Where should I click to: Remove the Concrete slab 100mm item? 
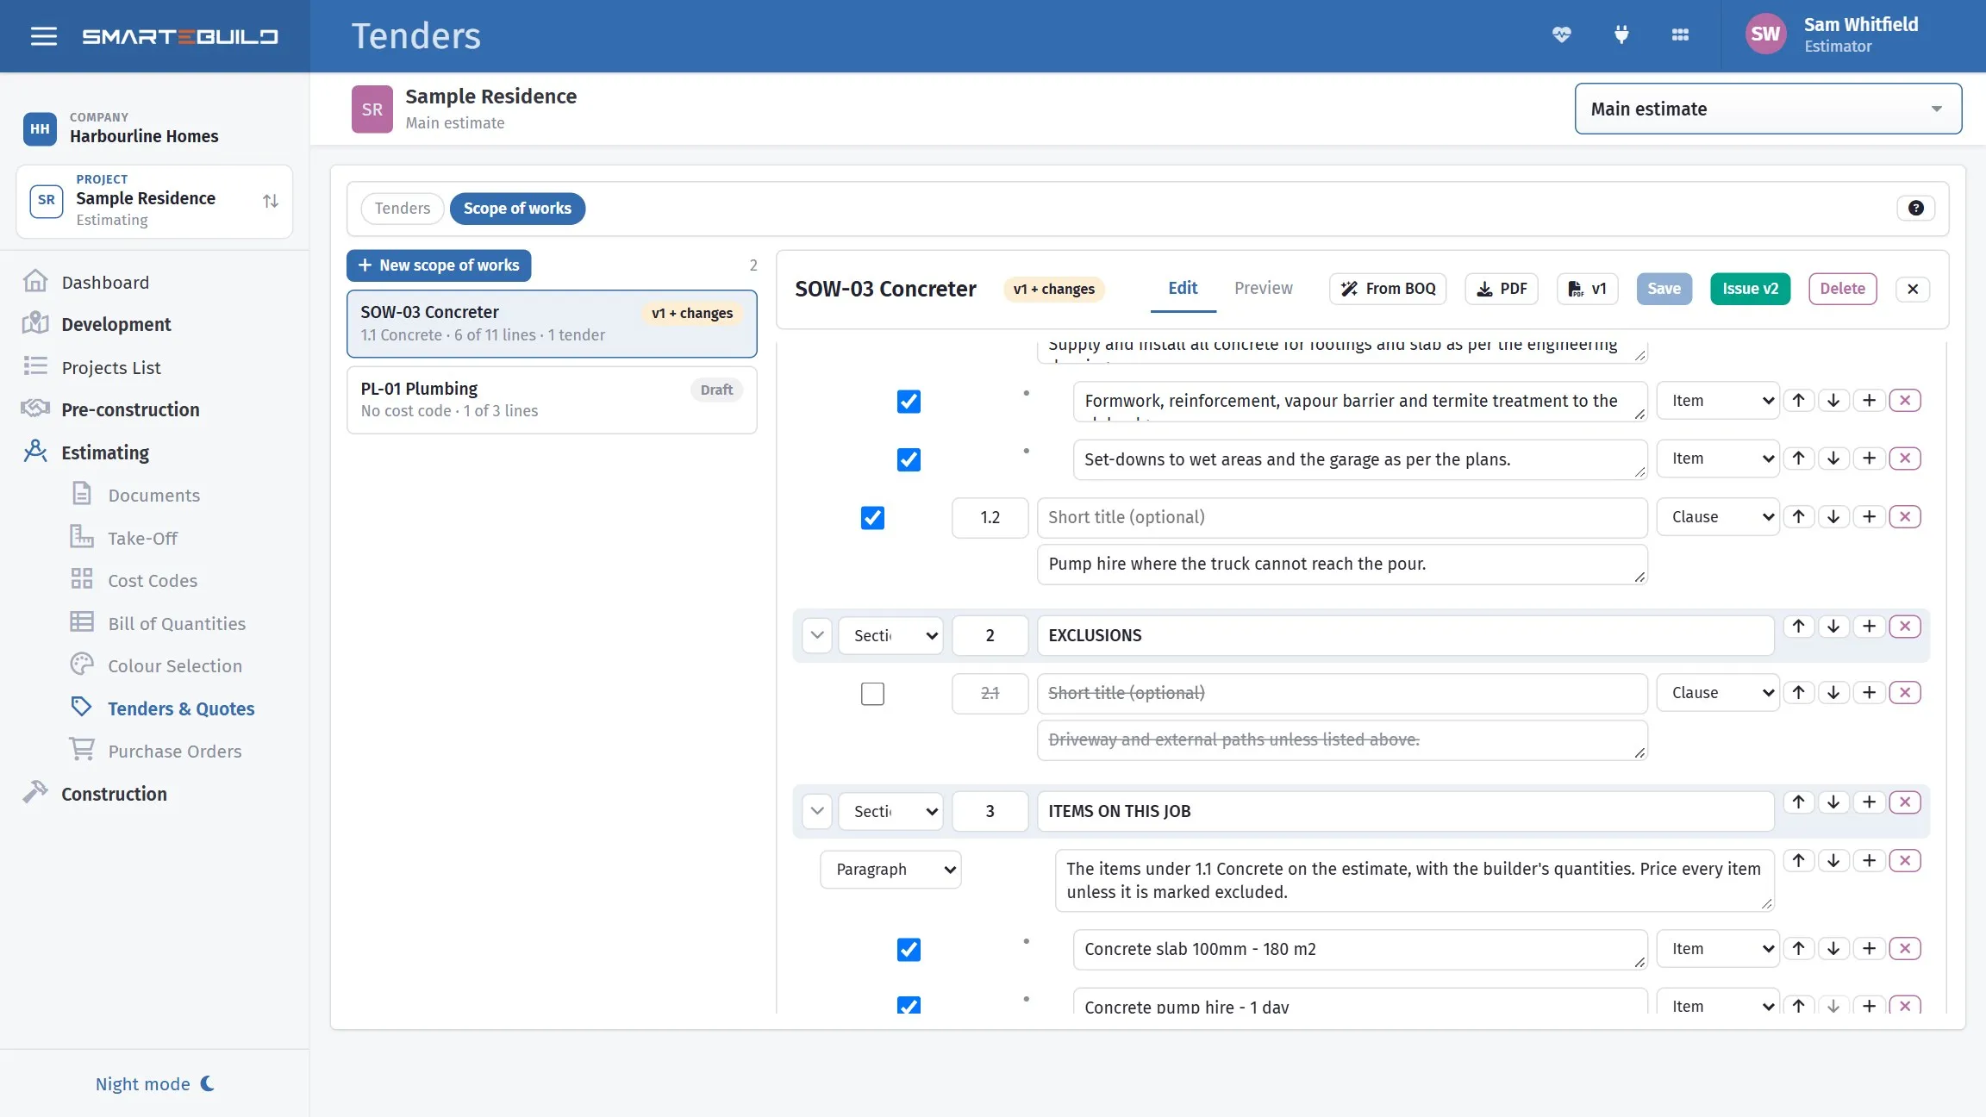[x=1905, y=949]
